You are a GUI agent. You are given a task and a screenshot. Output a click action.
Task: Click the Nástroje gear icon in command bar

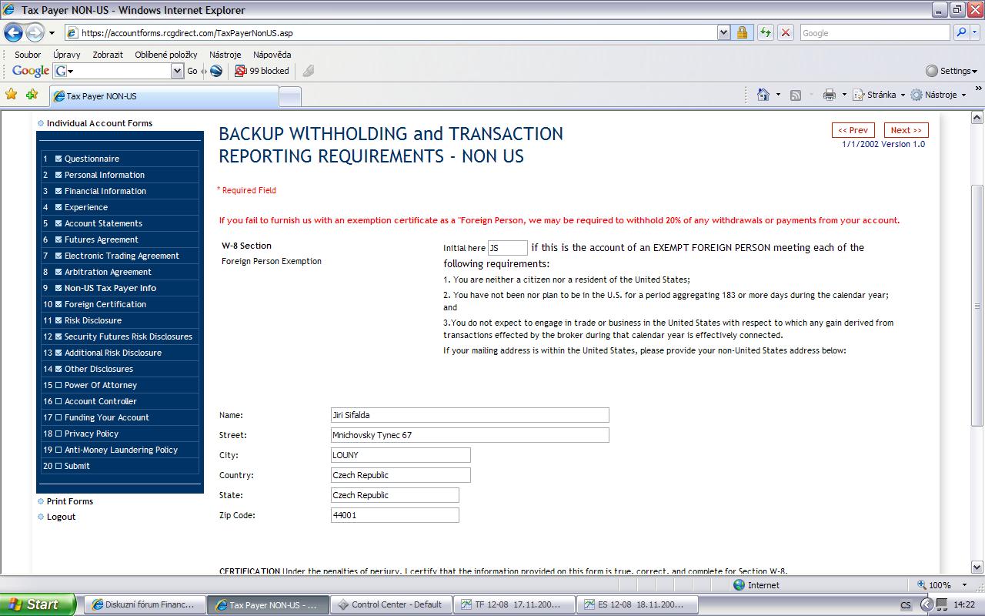pos(917,95)
